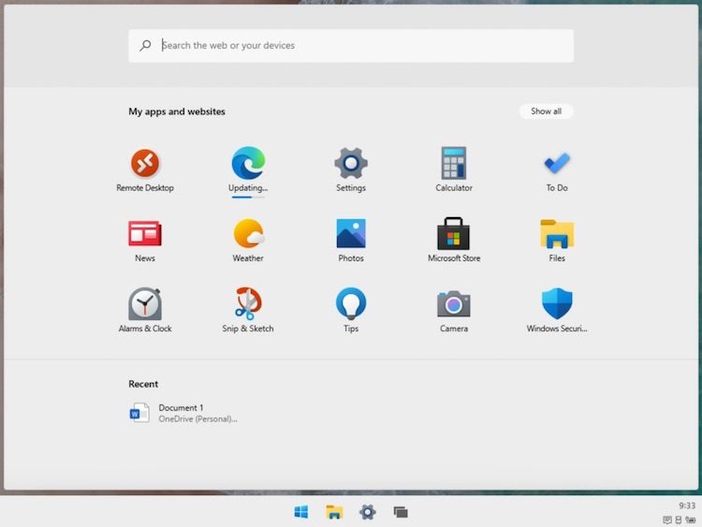Launch the Calculator app
This screenshot has height=527, width=702.
pyautogui.click(x=454, y=164)
